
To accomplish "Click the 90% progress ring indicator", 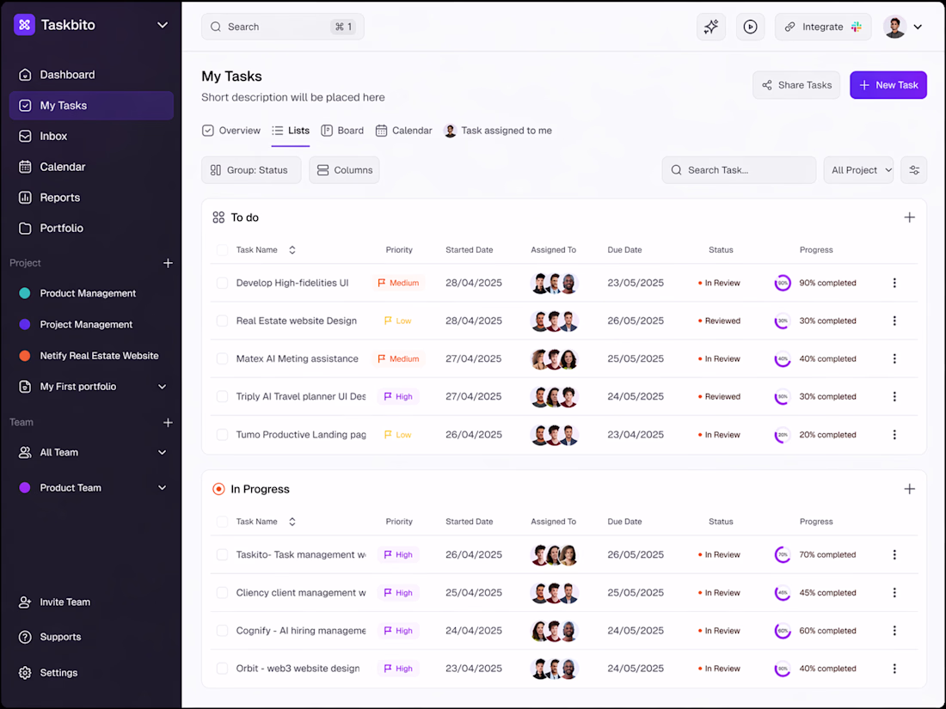I will (x=783, y=283).
